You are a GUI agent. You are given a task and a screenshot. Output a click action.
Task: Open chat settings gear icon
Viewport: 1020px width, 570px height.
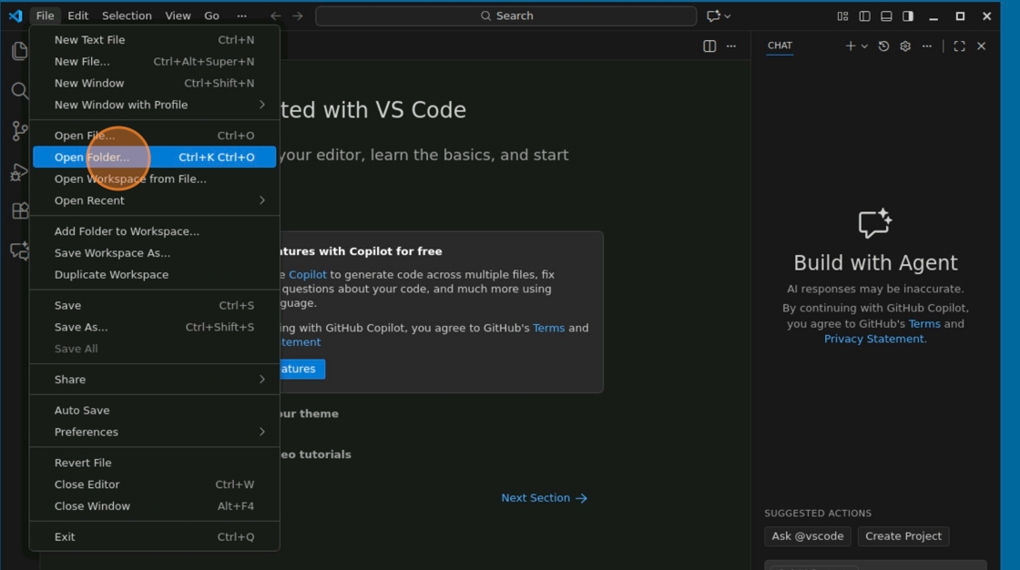pos(905,46)
